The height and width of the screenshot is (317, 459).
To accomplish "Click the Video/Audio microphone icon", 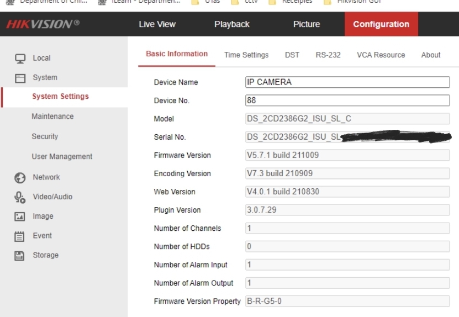I will pos(19,197).
